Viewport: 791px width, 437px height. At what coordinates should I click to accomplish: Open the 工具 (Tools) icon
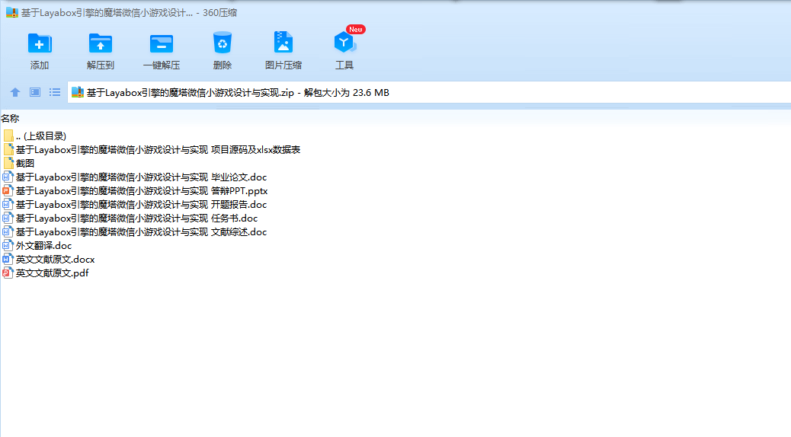click(344, 43)
